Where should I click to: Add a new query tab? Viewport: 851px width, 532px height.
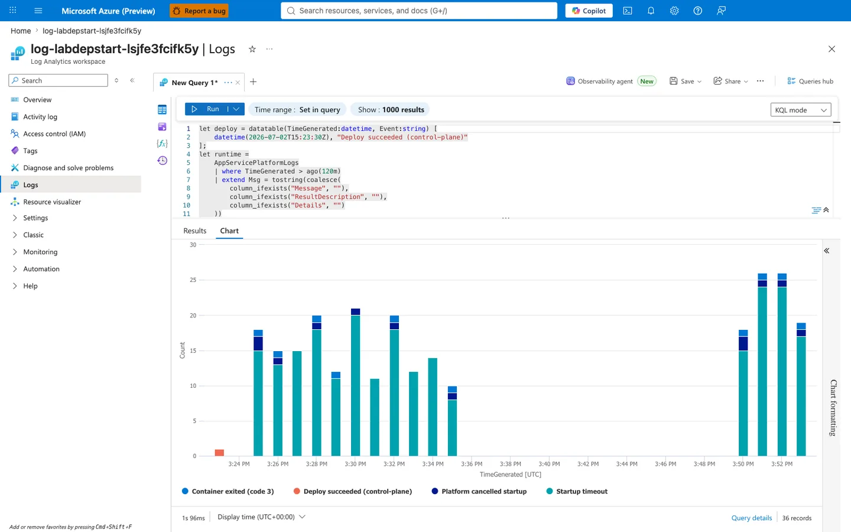pyautogui.click(x=253, y=82)
